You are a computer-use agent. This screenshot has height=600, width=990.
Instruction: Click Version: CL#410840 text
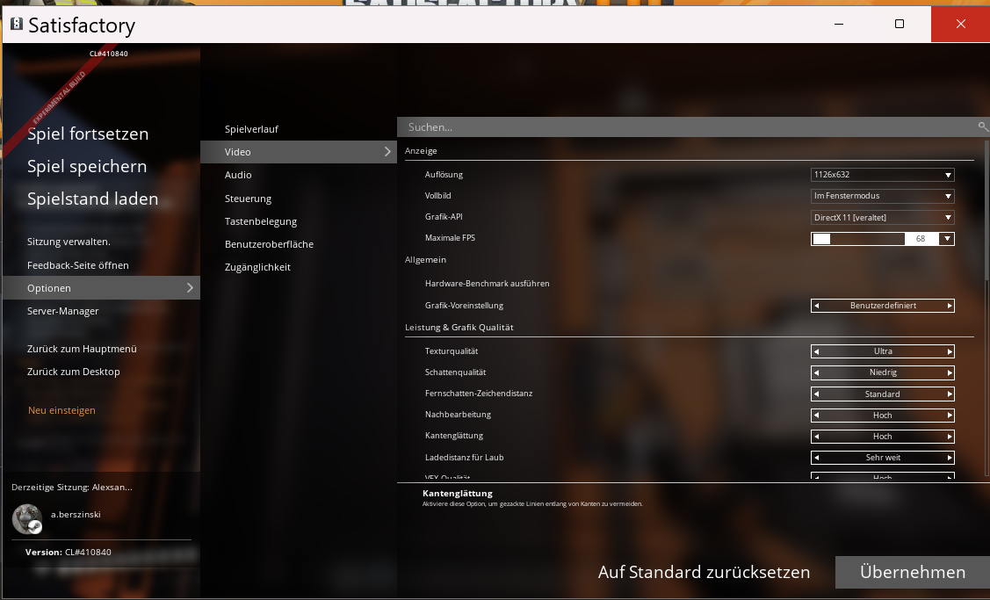click(69, 552)
